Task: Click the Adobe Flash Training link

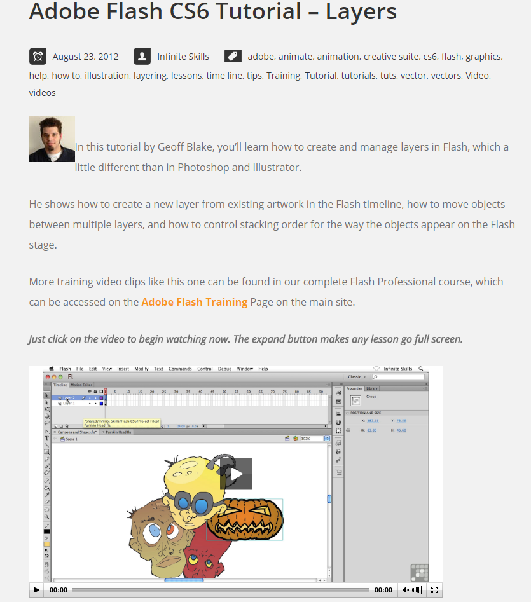Action: [x=195, y=302]
